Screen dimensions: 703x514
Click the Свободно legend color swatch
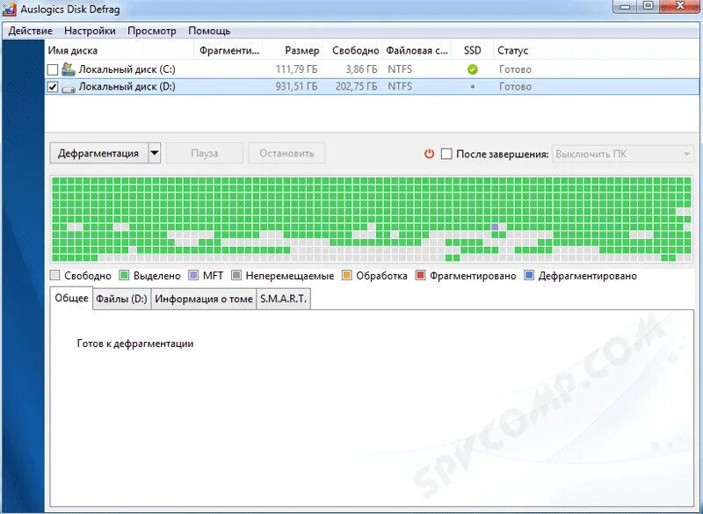click(55, 275)
